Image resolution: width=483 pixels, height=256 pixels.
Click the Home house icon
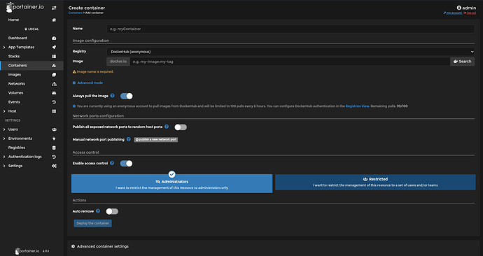pyautogui.click(x=54, y=20)
